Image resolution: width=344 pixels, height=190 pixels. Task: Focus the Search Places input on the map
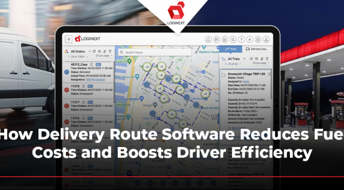click(155, 53)
